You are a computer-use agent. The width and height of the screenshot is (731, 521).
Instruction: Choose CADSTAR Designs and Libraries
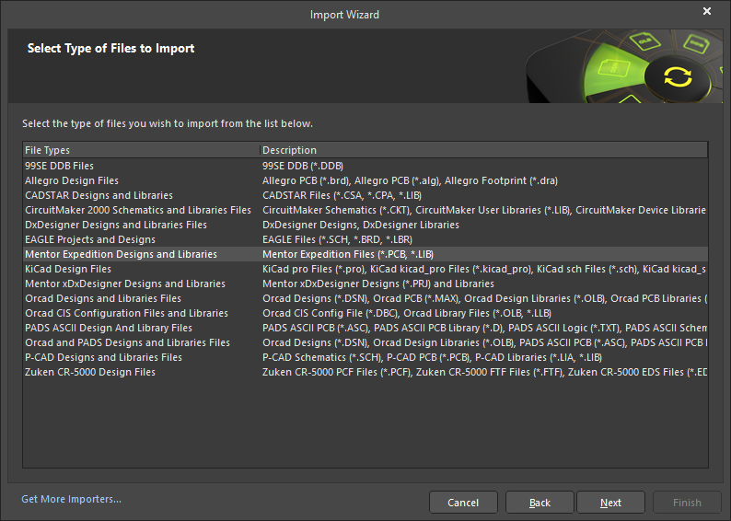[99, 195]
